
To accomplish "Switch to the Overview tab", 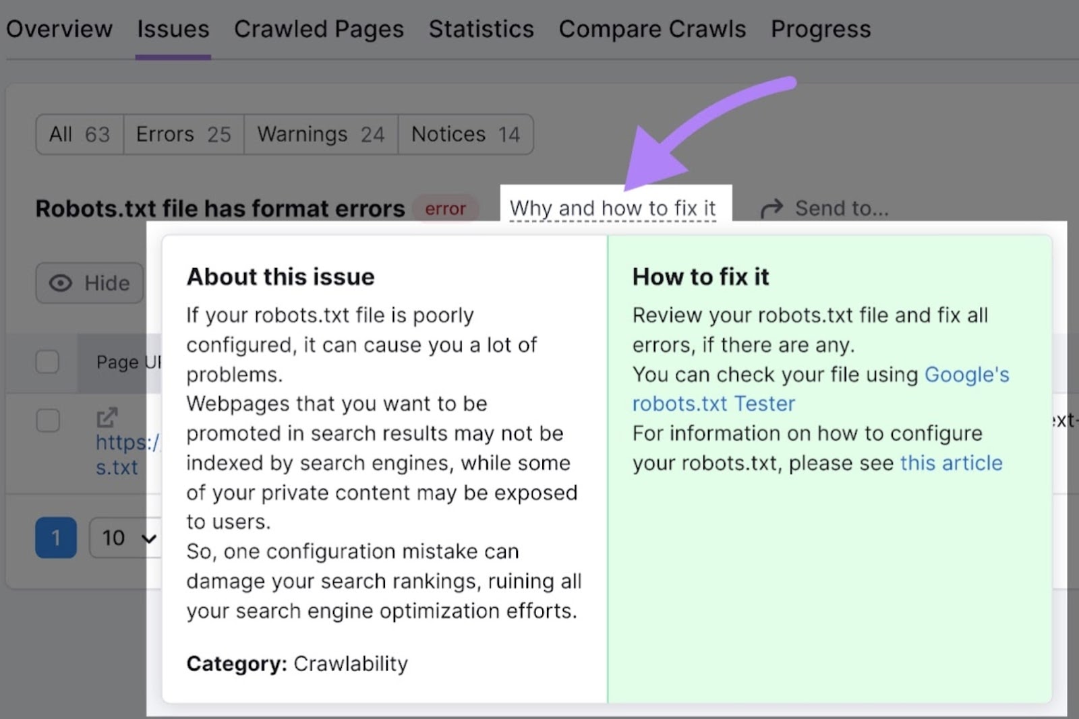I will [x=59, y=29].
